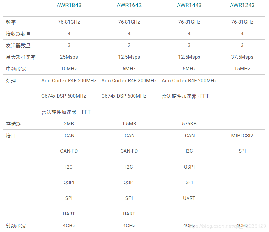269x232 pixels.
Task: Click the 12.5Msps value in AWR1443 column
Action: click(189, 57)
